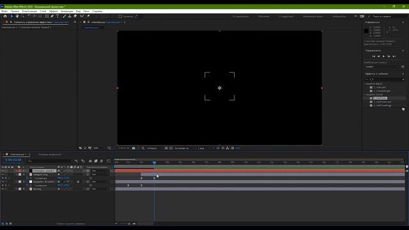Select the Zoom magnifier tool
The width and height of the screenshot is (409, 230).
click(x=23, y=16)
